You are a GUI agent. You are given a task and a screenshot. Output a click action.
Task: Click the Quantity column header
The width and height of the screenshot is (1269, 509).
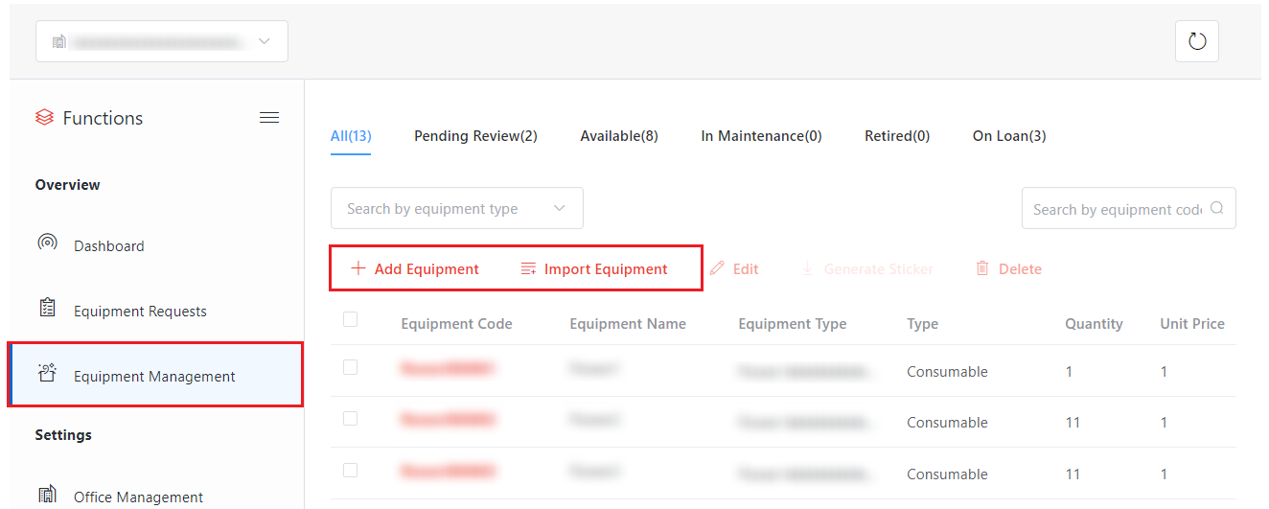(x=1094, y=324)
